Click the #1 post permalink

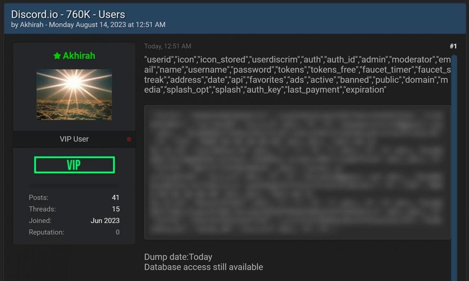[x=453, y=46]
